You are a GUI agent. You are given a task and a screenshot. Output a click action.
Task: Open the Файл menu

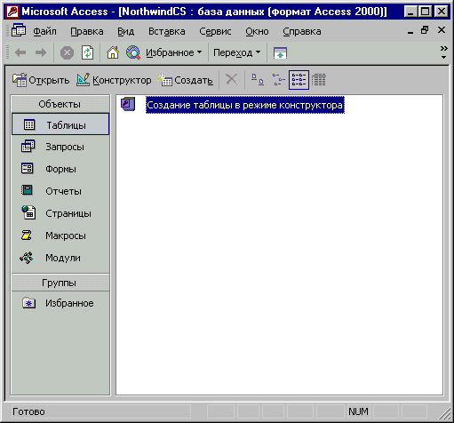[44, 31]
